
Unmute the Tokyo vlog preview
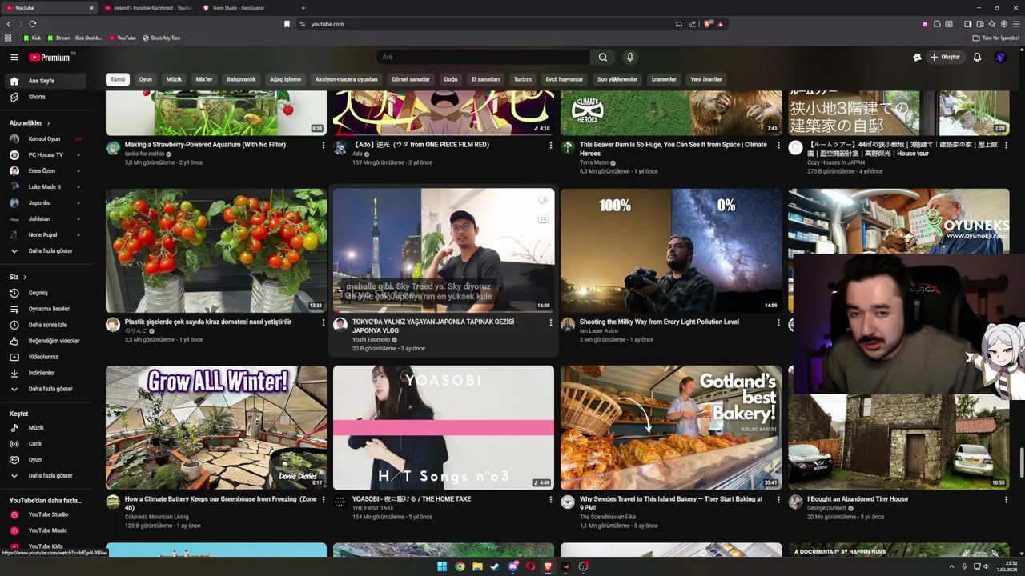pos(543,200)
